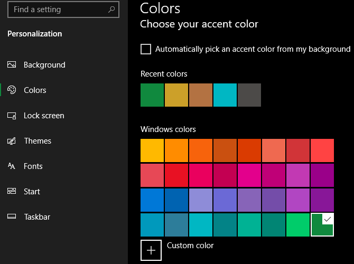This screenshot has width=354, height=264.
Task: Click the search magnifier icon
Action: [x=111, y=10]
